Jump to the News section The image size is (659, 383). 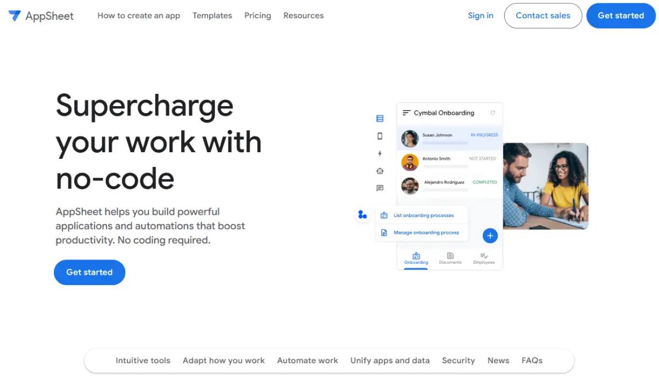[498, 360]
